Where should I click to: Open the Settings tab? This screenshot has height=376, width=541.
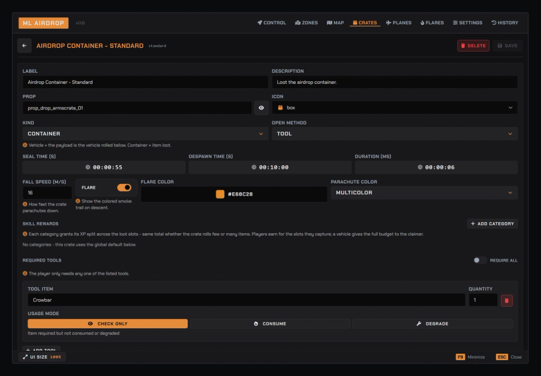tap(468, 23)
